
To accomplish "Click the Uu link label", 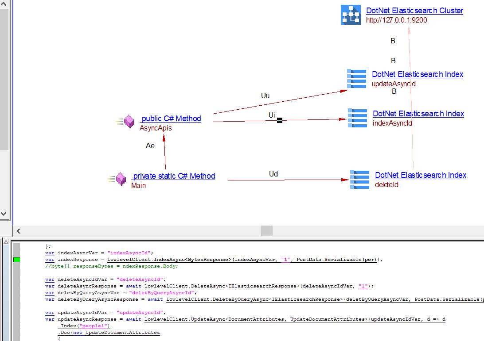I will (265, 96).
